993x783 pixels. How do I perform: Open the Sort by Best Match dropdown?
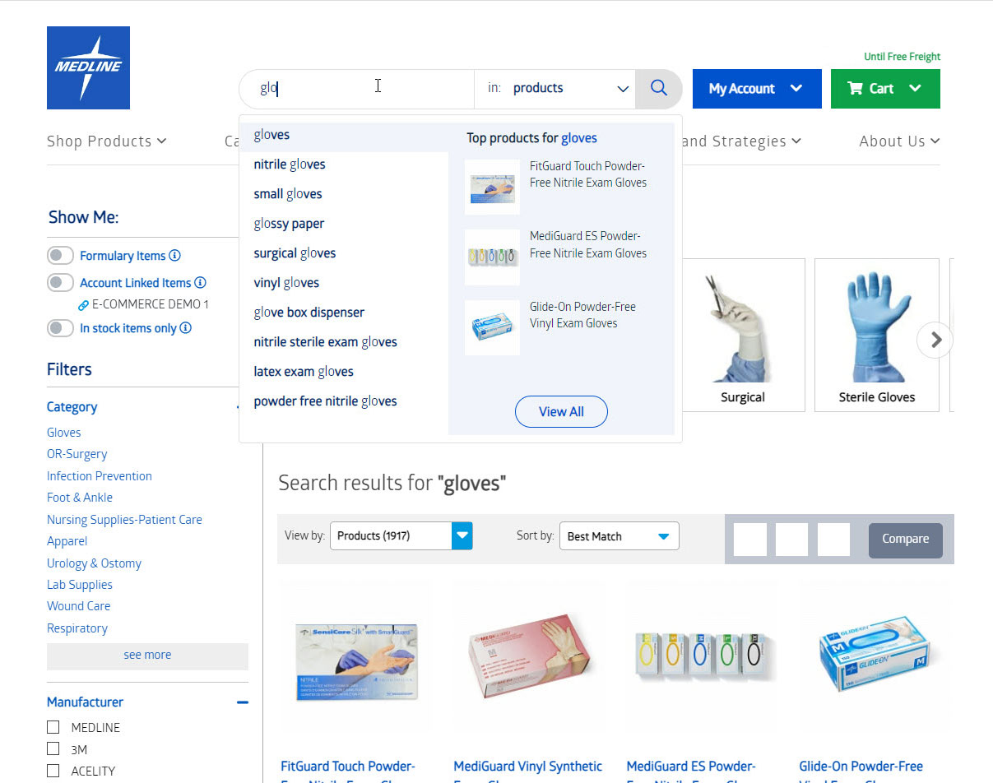619,536
